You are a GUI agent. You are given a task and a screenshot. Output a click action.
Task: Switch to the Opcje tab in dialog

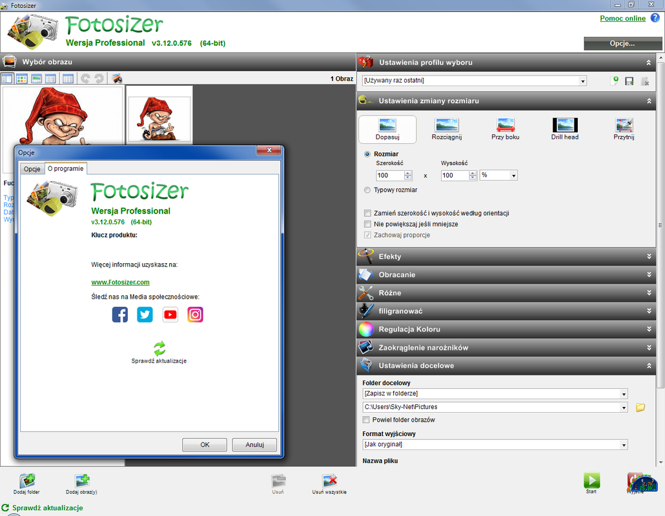point(32,169)
